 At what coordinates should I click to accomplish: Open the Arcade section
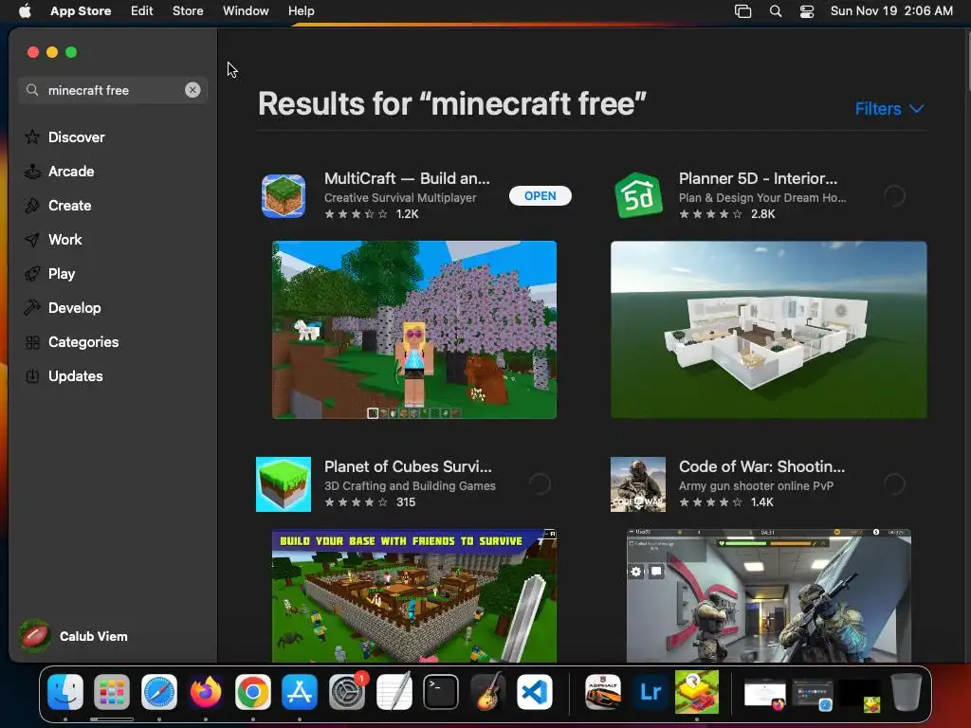[x=60, y=172]
